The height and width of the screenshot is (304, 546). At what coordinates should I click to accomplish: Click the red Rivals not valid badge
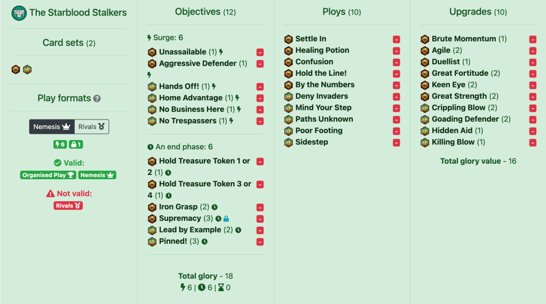coord(68,205)
